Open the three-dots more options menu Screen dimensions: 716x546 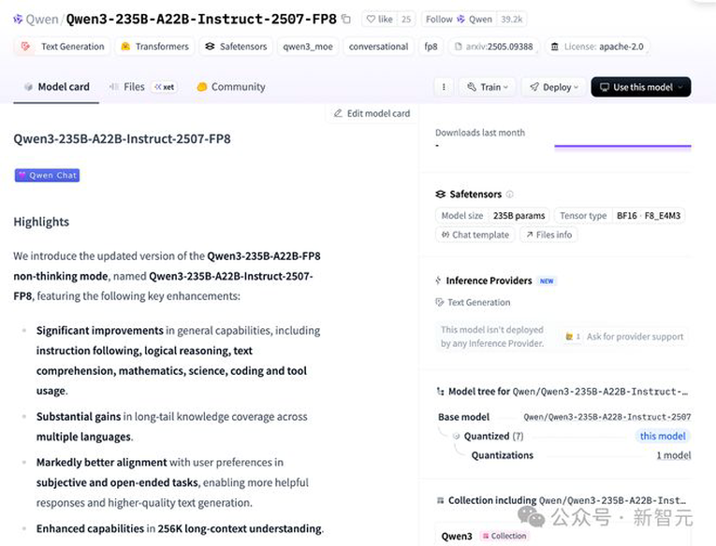[x=444, y=87]
